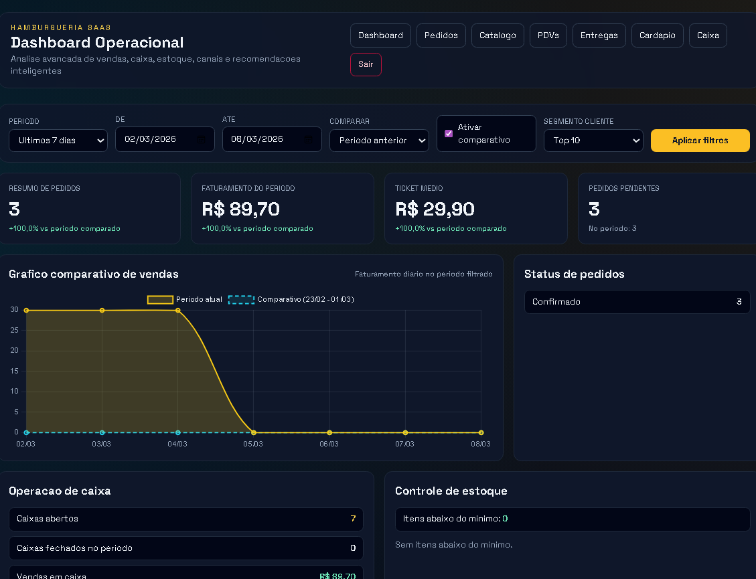The width and height of the screenshot is (756, 579).
Task: Click the Sair button to log out
Action: coord(366,64)
